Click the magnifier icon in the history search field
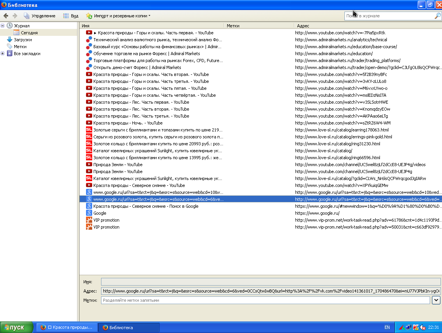Image resolution: width=442 pixels, height=333 pixels. point(437,16)
